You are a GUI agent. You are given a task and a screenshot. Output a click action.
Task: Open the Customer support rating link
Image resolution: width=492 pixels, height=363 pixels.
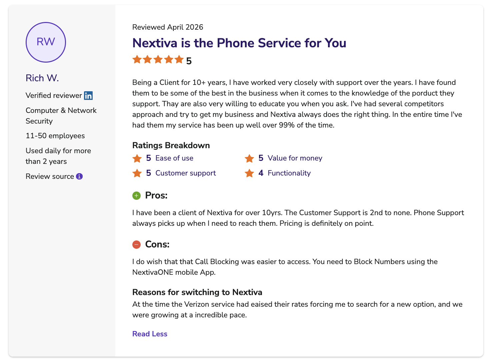tap(186, 173)
